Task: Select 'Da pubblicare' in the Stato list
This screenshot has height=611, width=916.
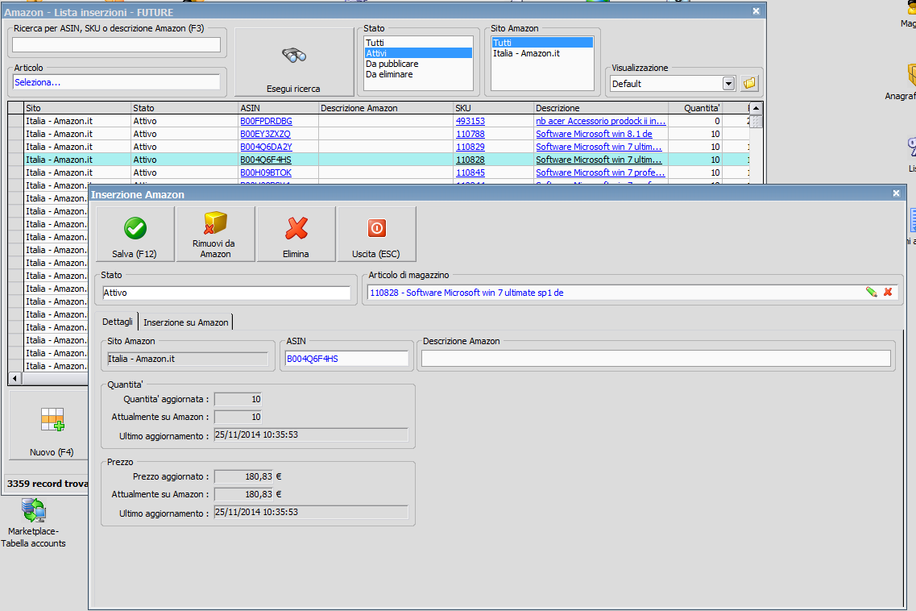Action: point(392,64)
